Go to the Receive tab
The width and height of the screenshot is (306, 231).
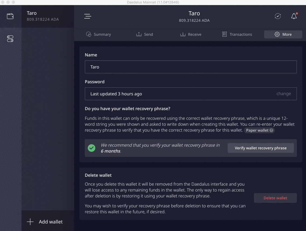(191, 34)
